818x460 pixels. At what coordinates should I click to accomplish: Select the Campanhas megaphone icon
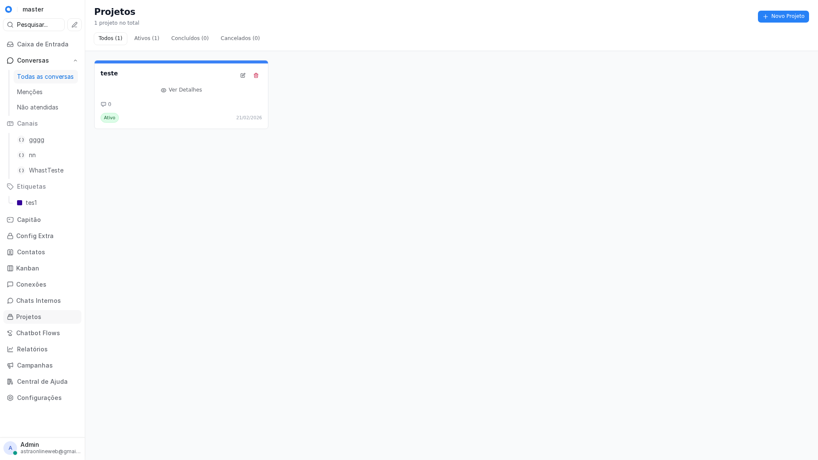click(x=10, y=365)
